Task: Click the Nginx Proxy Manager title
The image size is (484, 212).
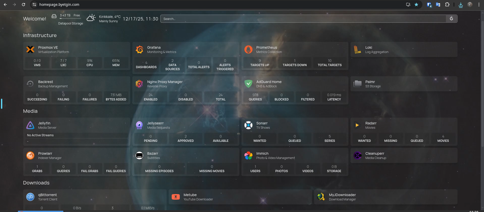Action: click(x=165, y=82)
